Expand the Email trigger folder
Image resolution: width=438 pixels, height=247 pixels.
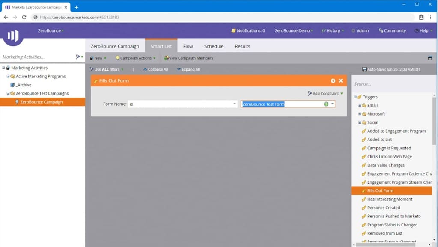(x=360, y=105)
